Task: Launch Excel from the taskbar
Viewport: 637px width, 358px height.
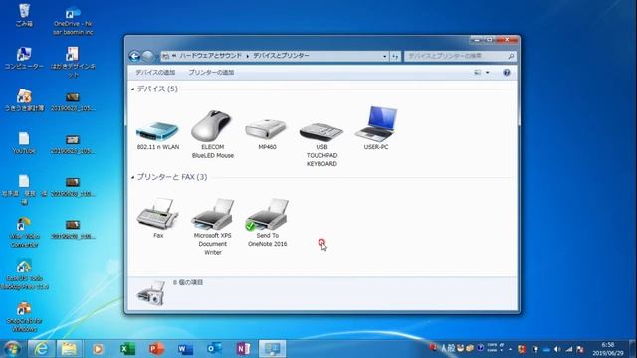Action: point(127,349)
